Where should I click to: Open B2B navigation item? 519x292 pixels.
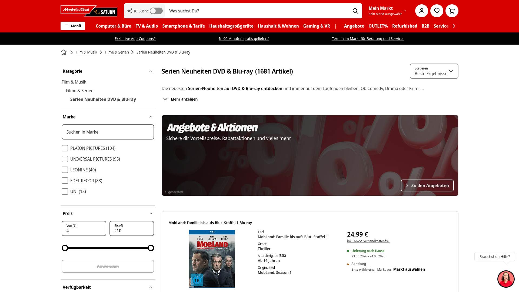pyautogui.click(x=425, y=26)
